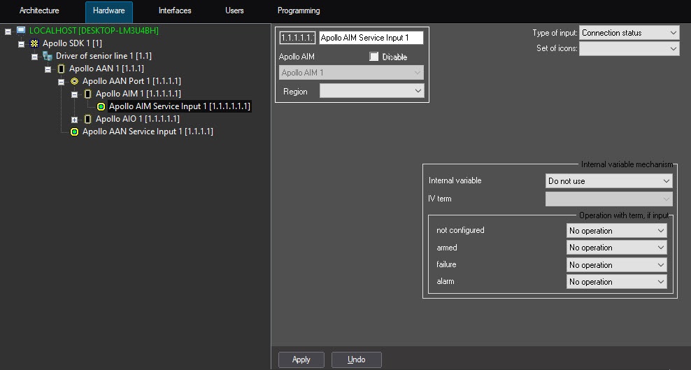Viewport: 691px width, 370px height.
Task: Click the Apollo AIO 1 device icon
Action: (87, 119)
